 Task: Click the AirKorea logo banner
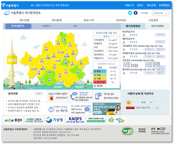tap(34, 120)
